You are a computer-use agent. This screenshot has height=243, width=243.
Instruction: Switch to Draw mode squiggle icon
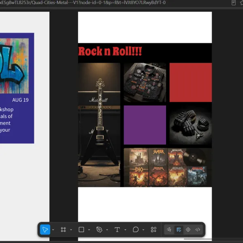click(x=169, y=230)
